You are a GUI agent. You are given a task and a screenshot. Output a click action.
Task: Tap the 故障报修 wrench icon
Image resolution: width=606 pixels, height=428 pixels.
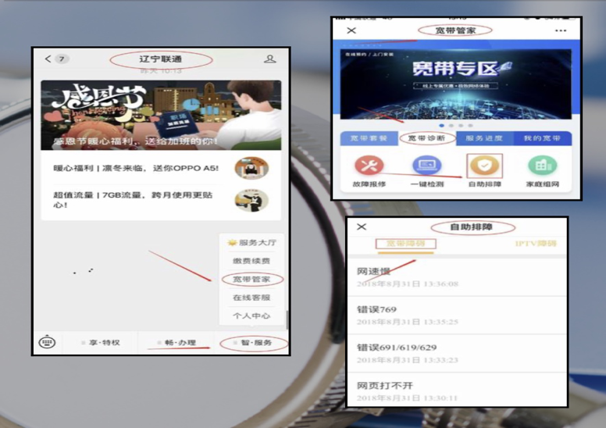point(369,165)
